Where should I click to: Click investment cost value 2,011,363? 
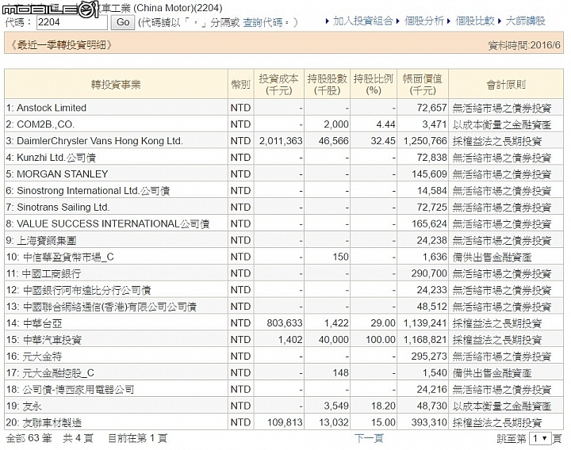[281, 141]
